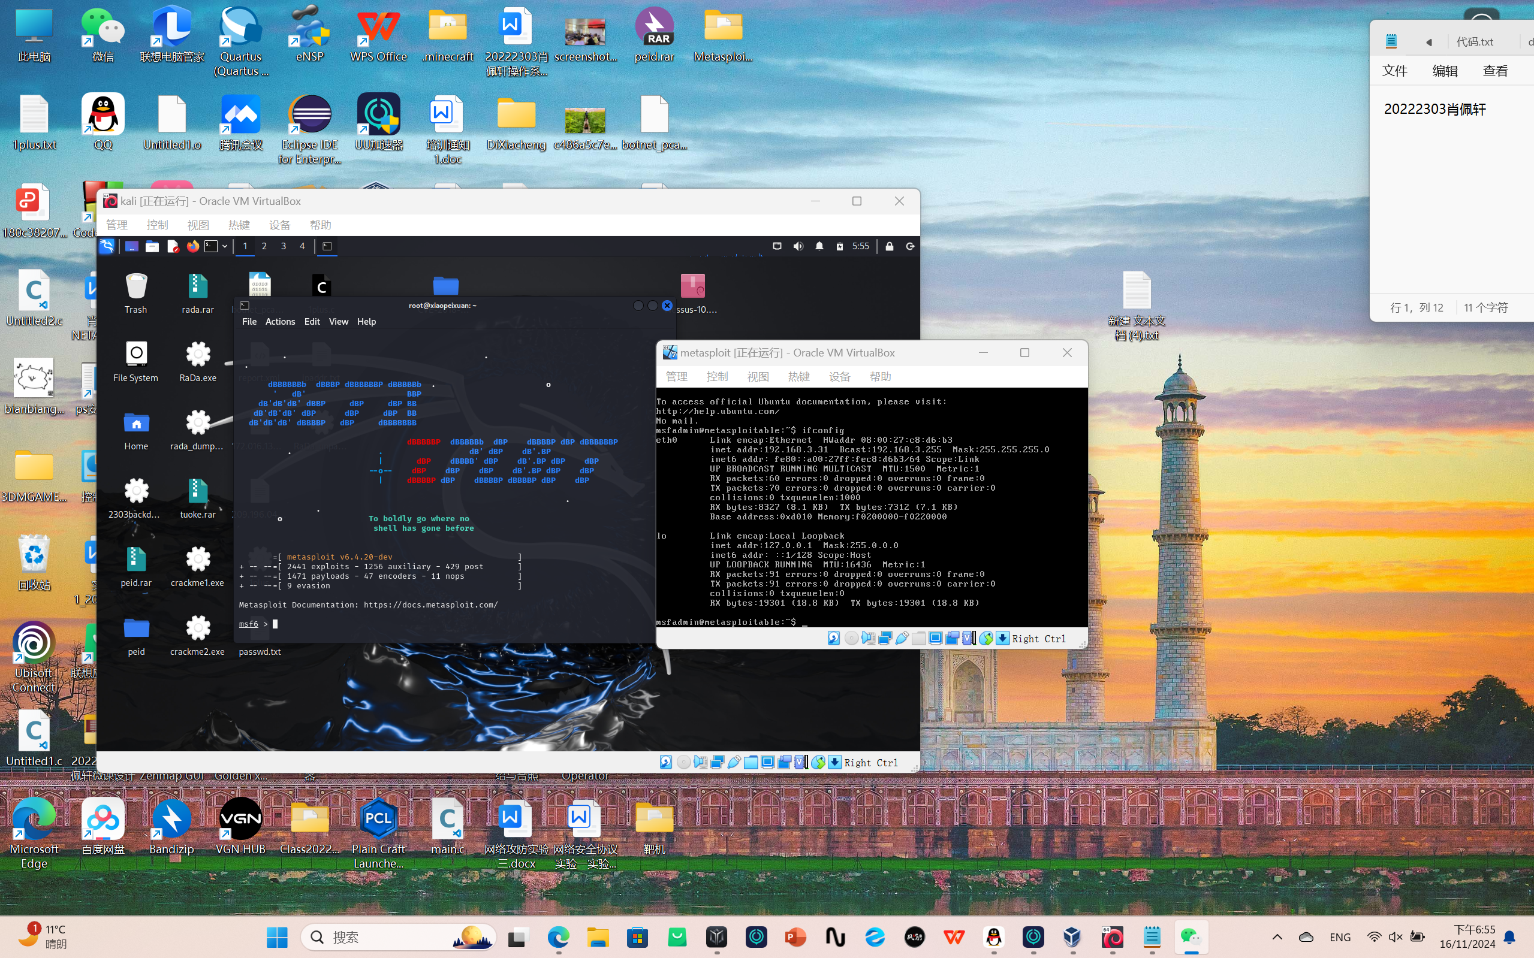Click the Kali power manager battery icon
1534x958 pixels.
point(839,246)
